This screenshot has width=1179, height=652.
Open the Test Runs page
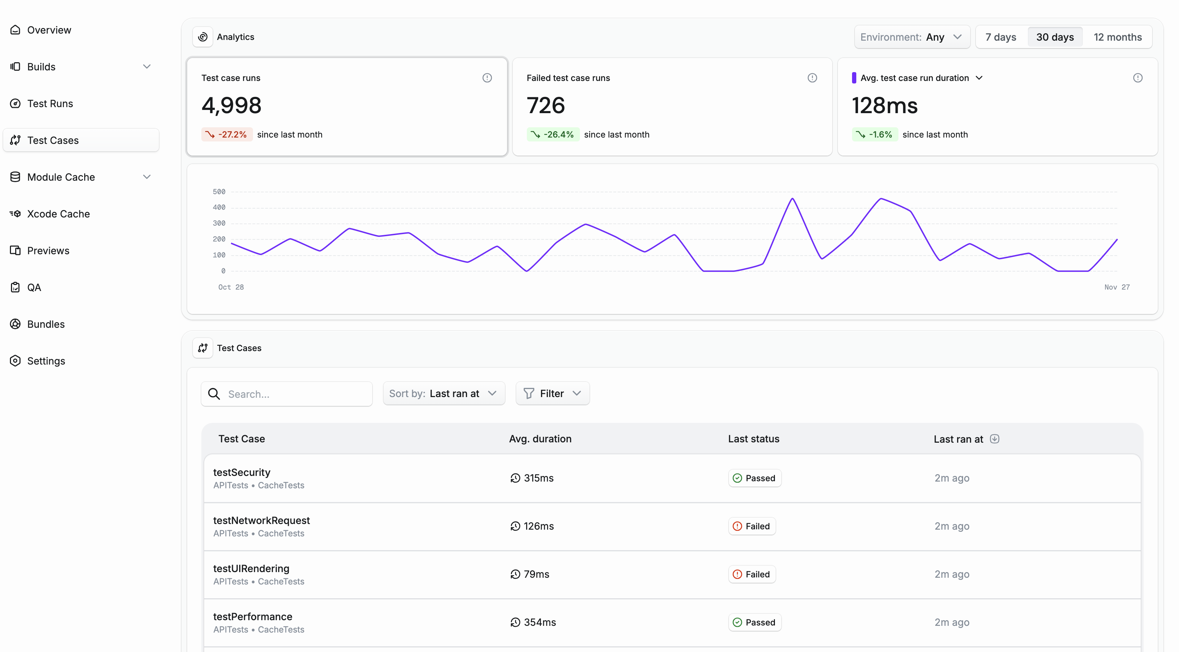click(50, 103)
